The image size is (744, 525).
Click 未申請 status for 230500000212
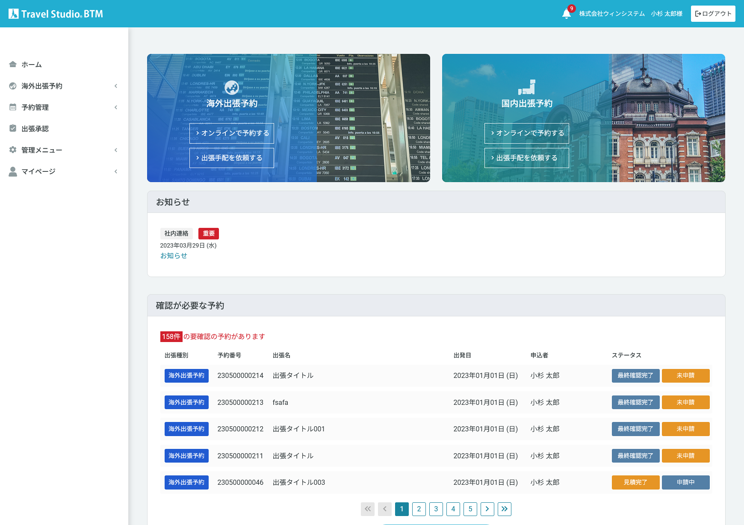point(686,429)
